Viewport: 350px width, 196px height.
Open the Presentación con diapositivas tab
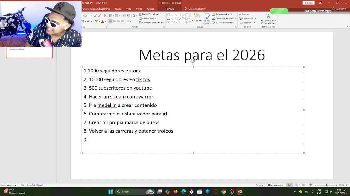click(96, 9)
